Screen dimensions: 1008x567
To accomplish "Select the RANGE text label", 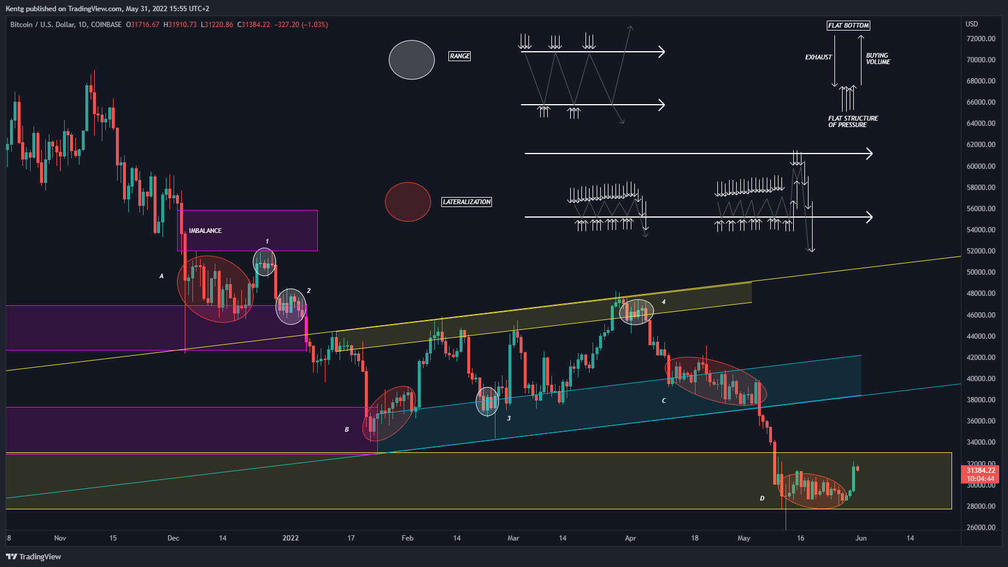I will point(460,56).
